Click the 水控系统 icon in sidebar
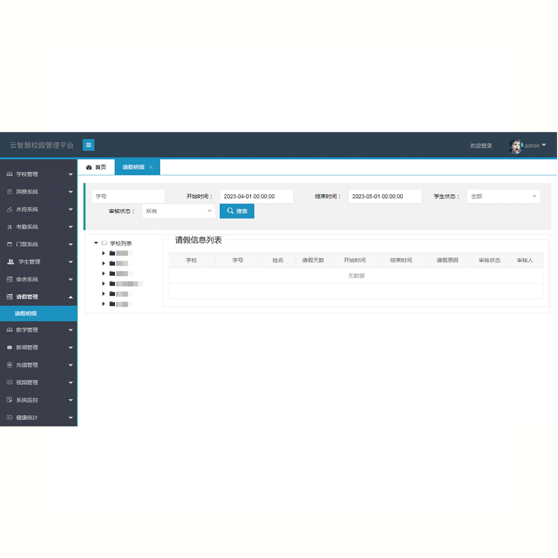558x558 pixels. point(9,209)
